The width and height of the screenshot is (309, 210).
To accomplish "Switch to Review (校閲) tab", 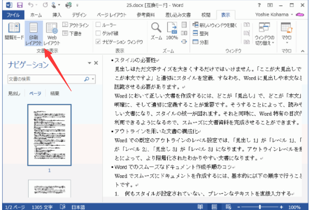I will [206, 15].
